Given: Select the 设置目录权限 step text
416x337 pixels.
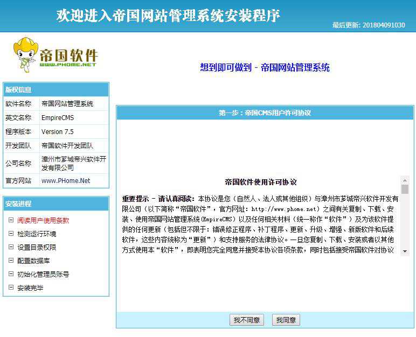Looking at the screenshot, I should 37,248.
